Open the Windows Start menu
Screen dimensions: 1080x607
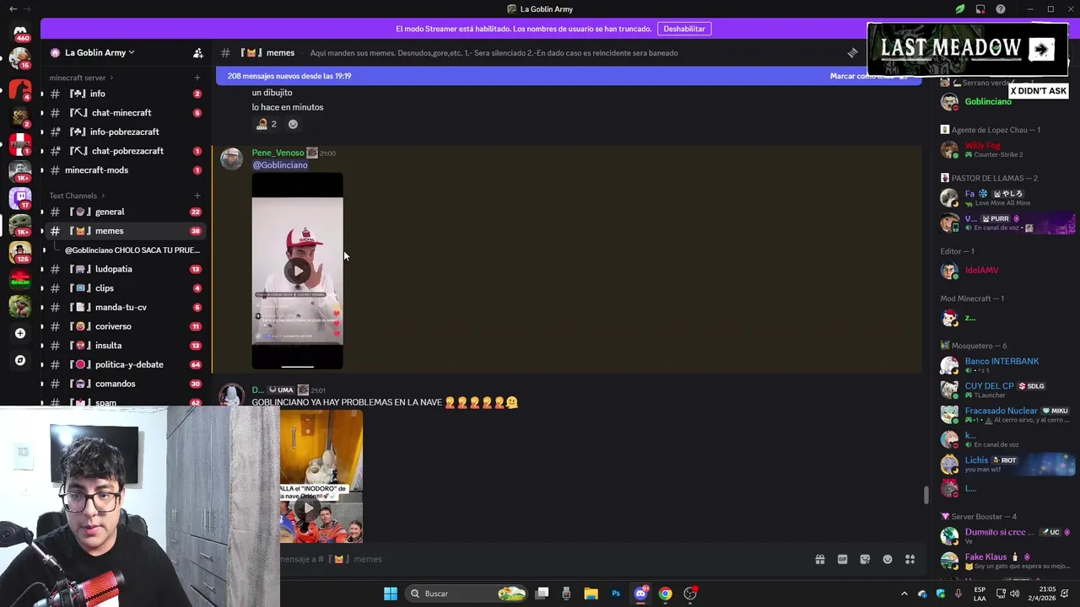click(391, 594)
